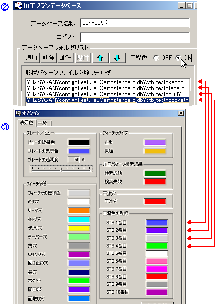Open STB 1番目 color swatch
The width and height of the screenshot is (218, 304).
pyautogui.click(x=157, y=223)
